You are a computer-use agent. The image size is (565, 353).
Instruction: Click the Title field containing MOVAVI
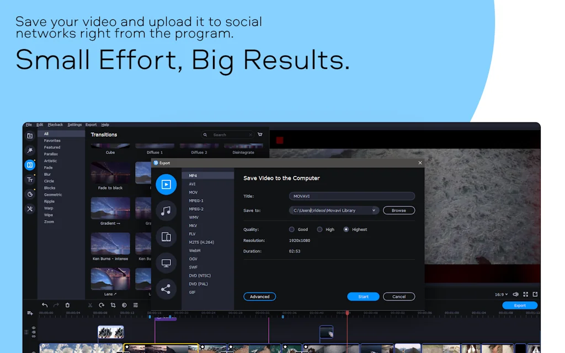coord(351,196)
